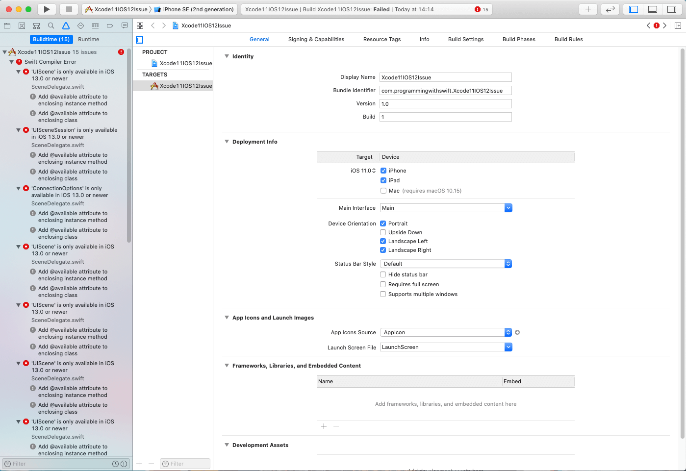686x471 pixels.
Task: Enable the Mac device checkbox
Action: [383, 191]
